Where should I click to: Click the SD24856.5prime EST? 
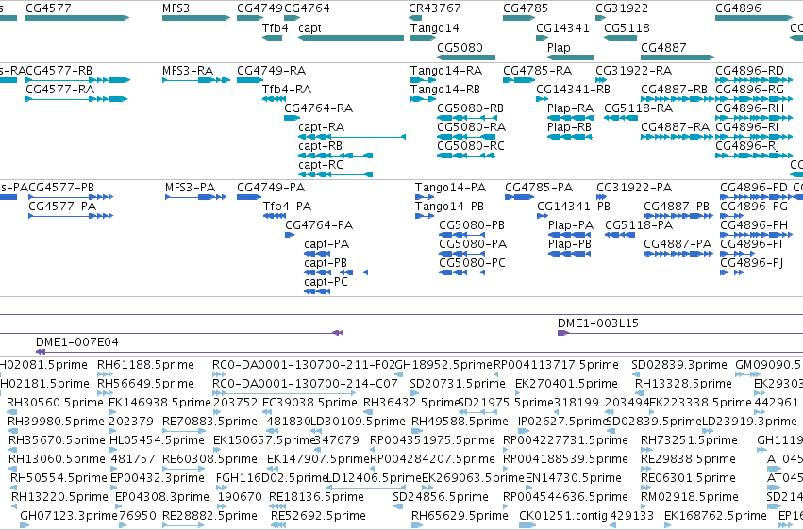[398, 506]
